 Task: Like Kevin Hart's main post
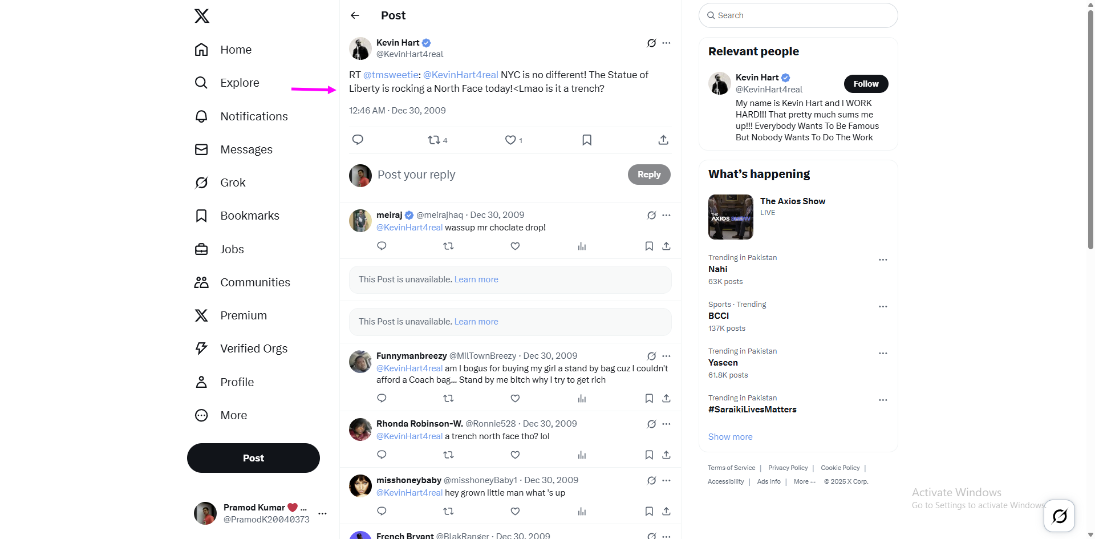[x=510, y=140]
